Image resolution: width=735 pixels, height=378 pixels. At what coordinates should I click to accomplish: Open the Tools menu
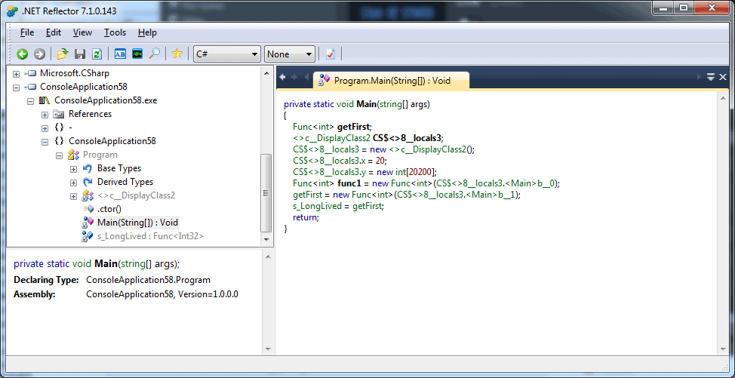tap(115, 32)
